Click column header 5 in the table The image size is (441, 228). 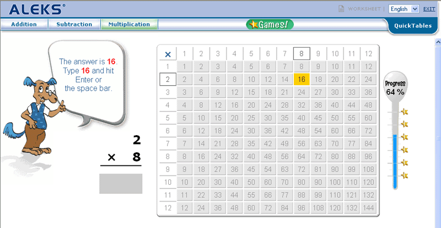(251, 53)
